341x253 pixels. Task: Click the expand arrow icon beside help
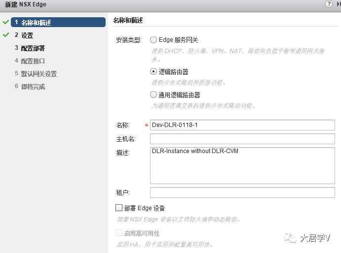[x=339, y=4]
